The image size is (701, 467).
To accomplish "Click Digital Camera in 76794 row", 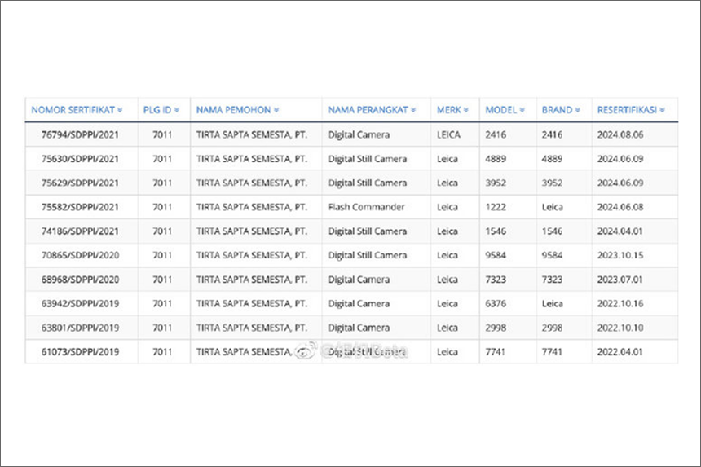I will pos(359,134).
